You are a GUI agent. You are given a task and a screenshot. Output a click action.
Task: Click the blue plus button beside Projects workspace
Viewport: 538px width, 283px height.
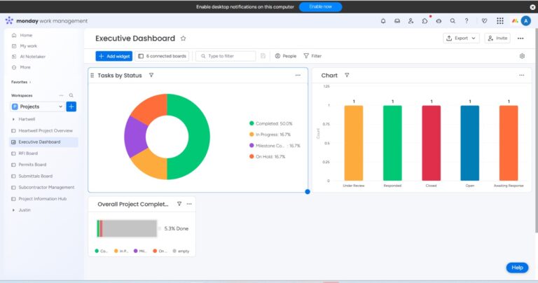pyautogui.click(x=71, y=106)
